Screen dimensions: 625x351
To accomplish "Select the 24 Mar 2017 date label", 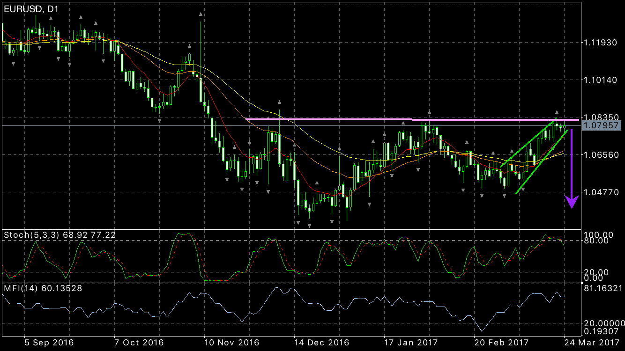I will coord(593,342).
